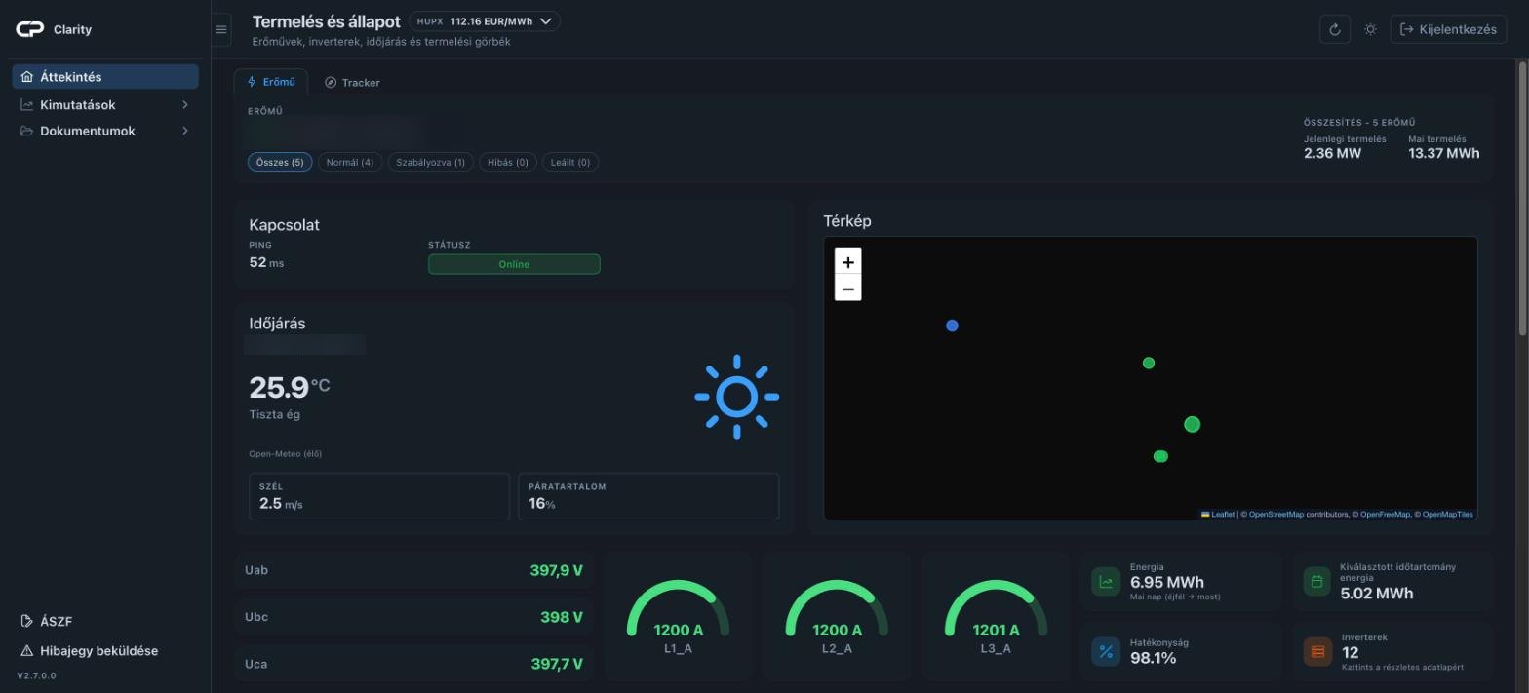This screenshot has width=1529, height=693.
Task: Zoom out on the Térkép map
Action: [847, 289]
